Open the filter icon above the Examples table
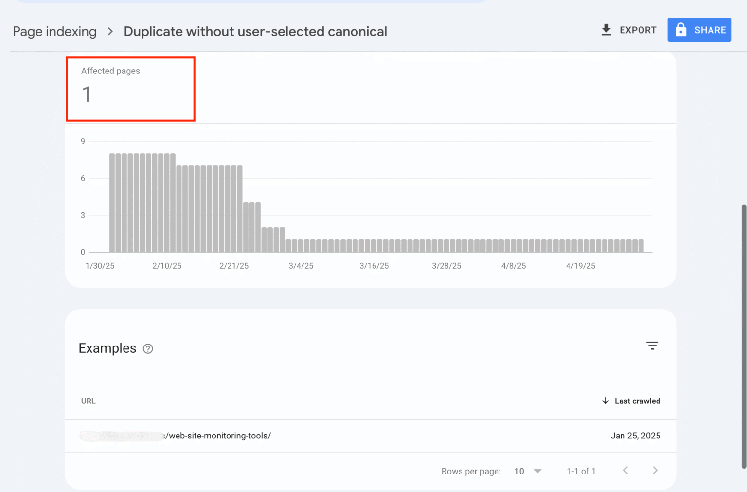The width and height of the screenshot is (747, 492). pyautogui.click(x=652, y=346)
